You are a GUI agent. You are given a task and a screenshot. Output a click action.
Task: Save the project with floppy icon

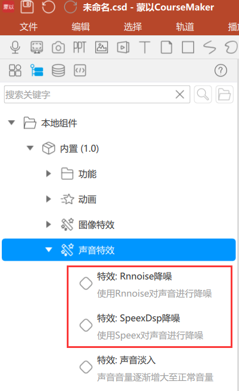27,7
